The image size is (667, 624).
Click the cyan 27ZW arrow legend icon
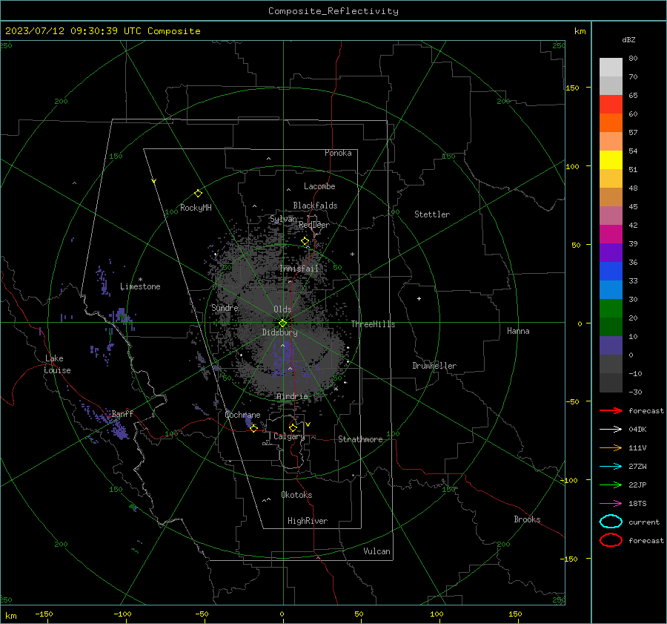611,467
